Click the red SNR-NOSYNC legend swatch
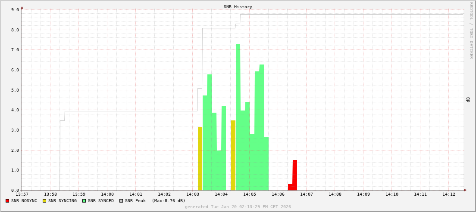476x212 pixels. point(7,201)
